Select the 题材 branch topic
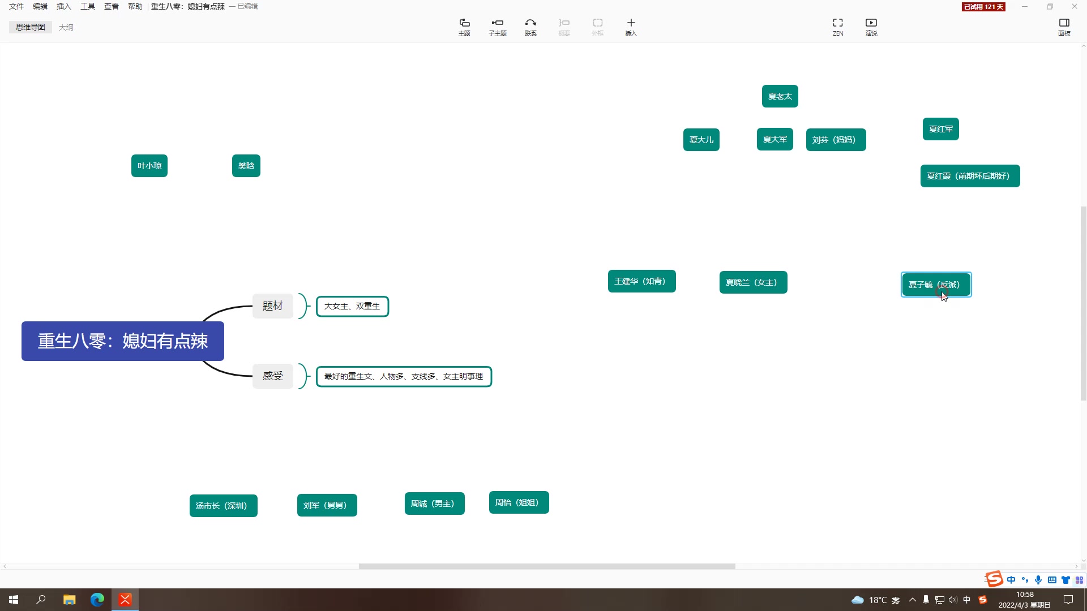The image size is (1087, 611). [273, 306]
